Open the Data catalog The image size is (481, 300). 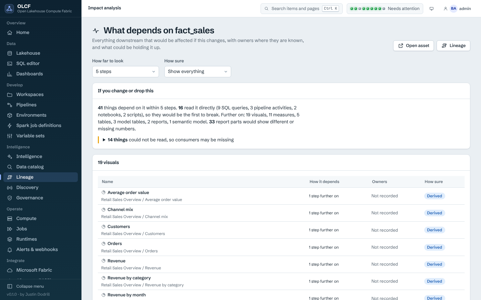point(40,167)
